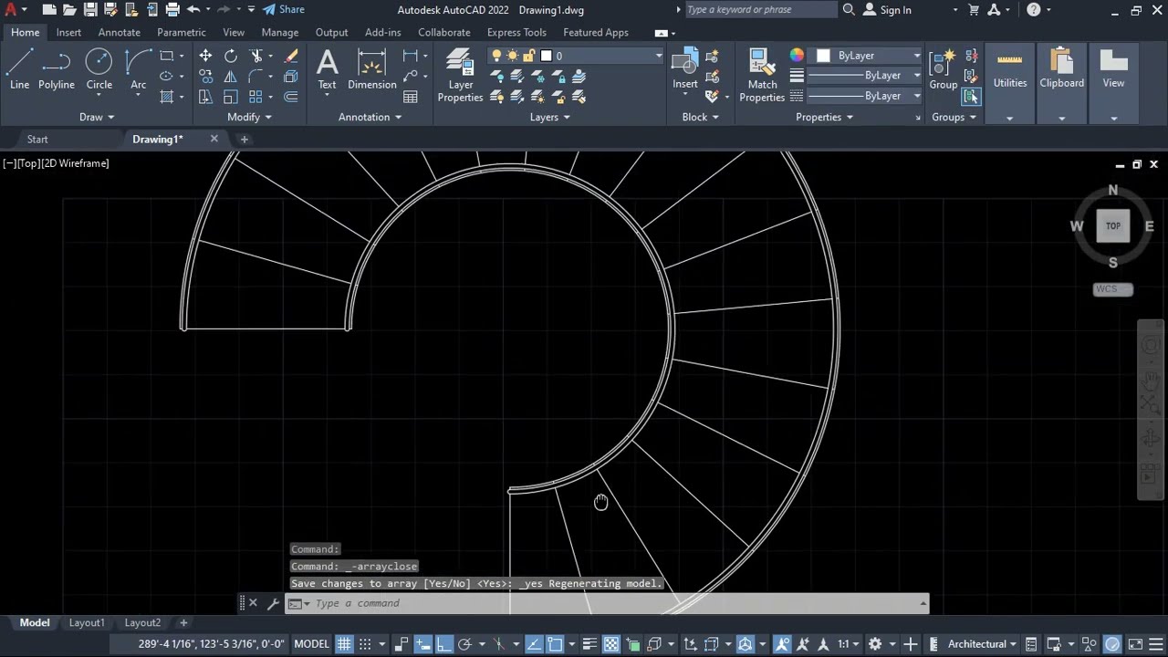Expand the Properties panel
The height and width of the screenshot is (657, 1168).
(x=824, y=117)
